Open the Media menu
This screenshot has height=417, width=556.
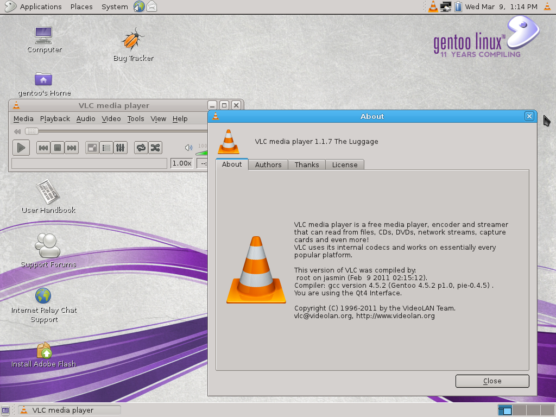click(23, 118)
